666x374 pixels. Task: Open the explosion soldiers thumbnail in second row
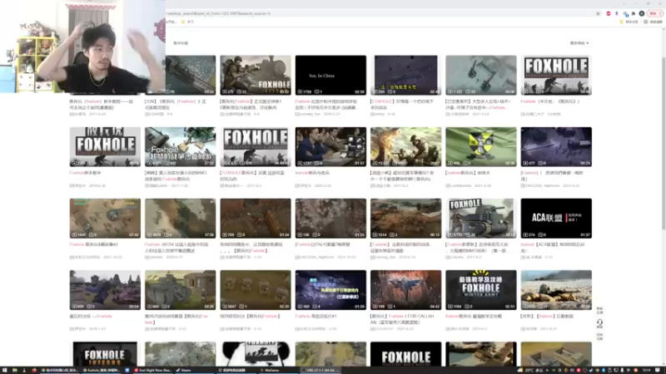point(405,147)
